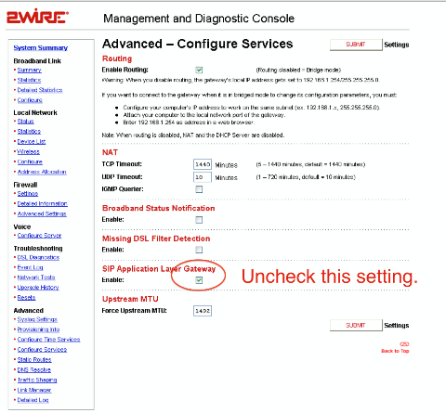Jump using Back to Top link
Screen dimensions: 446x413
[x=395, y=351]
